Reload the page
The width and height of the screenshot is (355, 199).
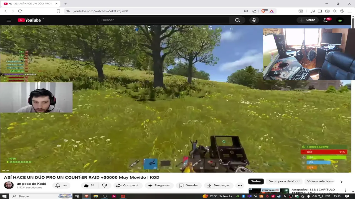20,11
